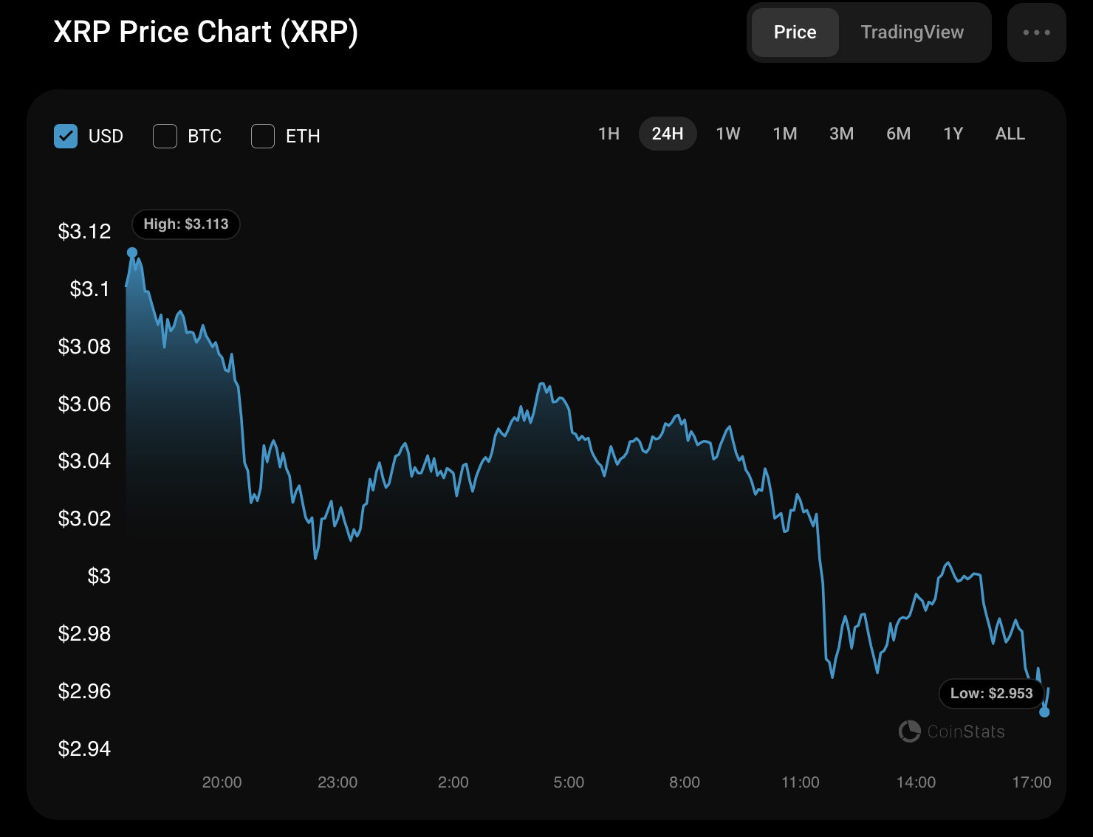Screen dimensions: 1093x837
Task: Switch to the Price chart tab
Action: tap(795, 32)
